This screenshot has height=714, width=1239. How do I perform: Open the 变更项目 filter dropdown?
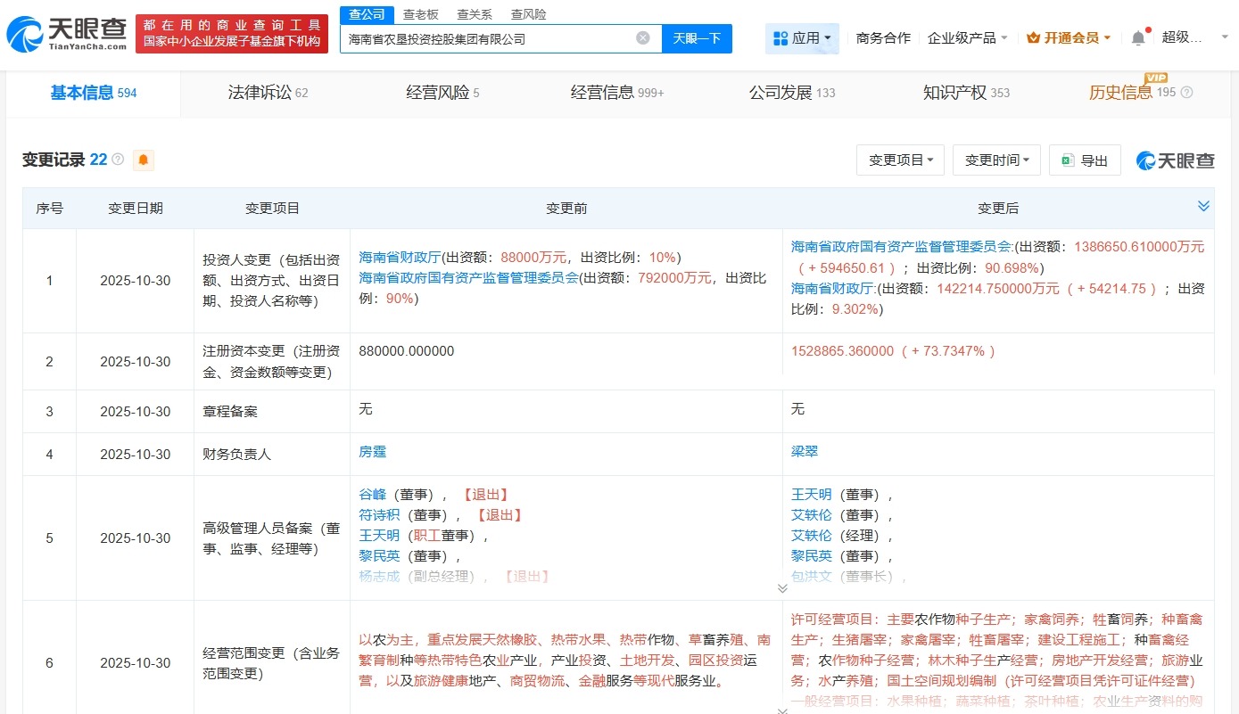coord(900,160)
